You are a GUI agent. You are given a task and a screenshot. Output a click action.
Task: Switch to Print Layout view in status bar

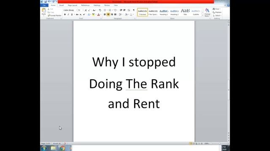coord(191,143)
